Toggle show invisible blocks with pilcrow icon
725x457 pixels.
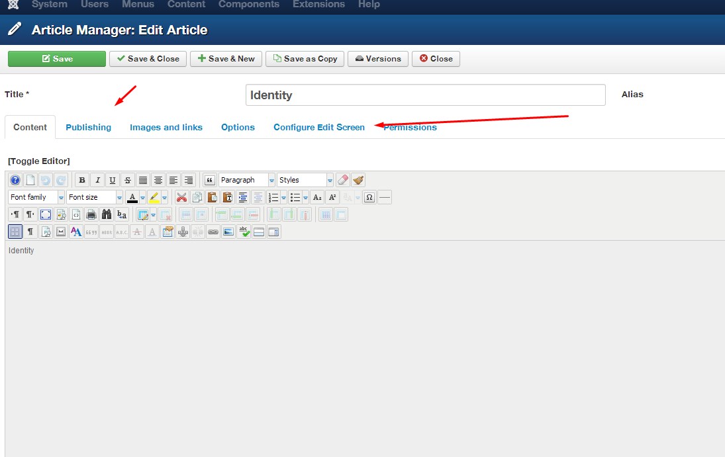pyautogui.click(x=30, y=231)
